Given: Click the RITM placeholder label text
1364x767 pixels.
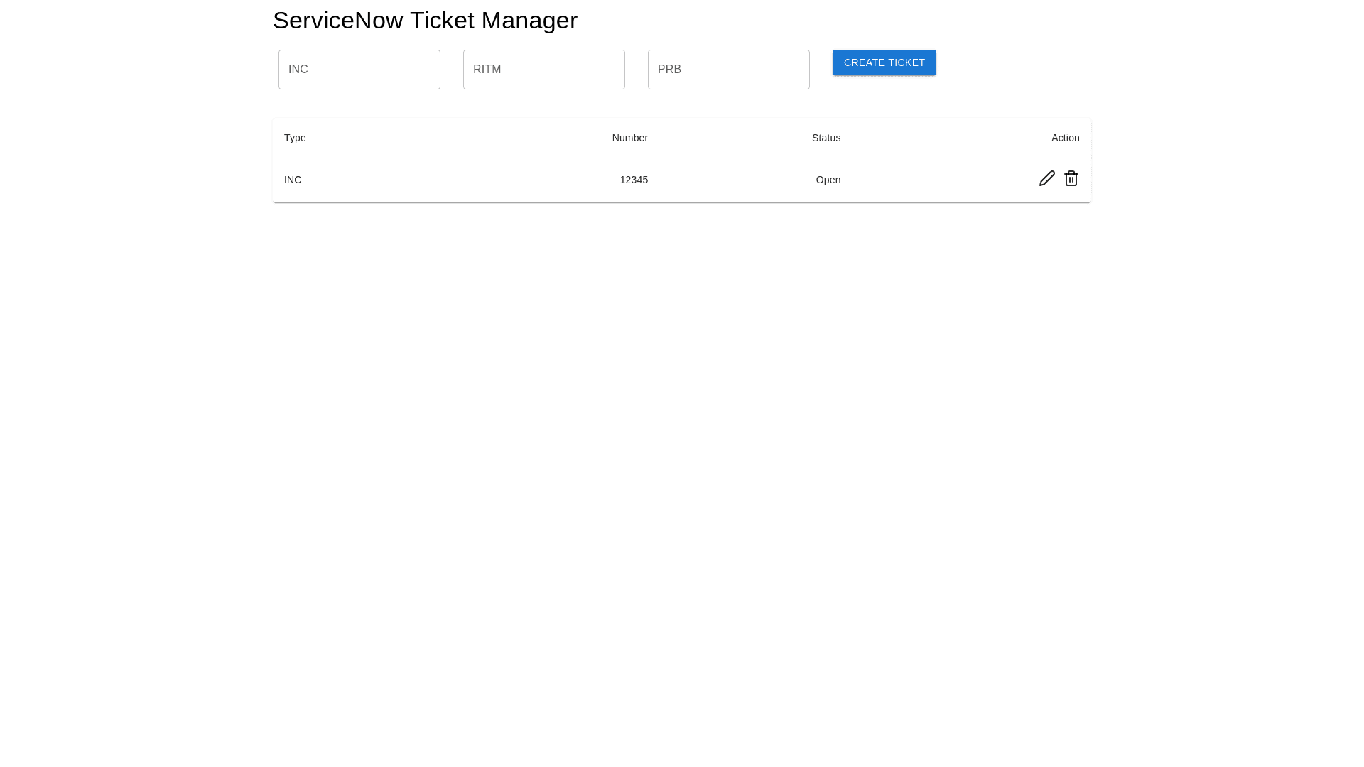Looking at the screenshot, I should pos(487,70).
